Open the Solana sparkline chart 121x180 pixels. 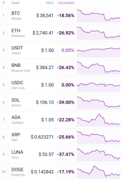(98, 103)
